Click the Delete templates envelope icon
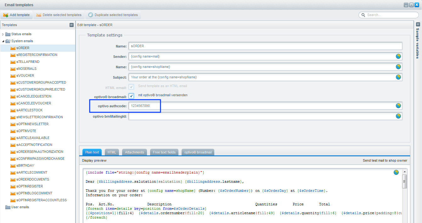422x223 pixels. (38, 15)
